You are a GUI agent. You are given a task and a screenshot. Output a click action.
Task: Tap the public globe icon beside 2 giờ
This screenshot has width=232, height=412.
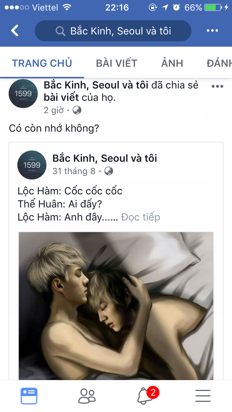point(77,110)
